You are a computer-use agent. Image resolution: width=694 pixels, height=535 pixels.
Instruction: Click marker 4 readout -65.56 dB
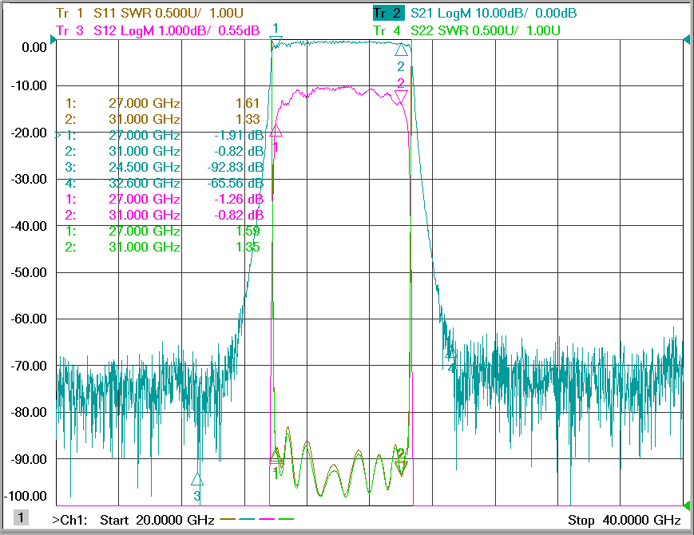click(x=236, y=183)
